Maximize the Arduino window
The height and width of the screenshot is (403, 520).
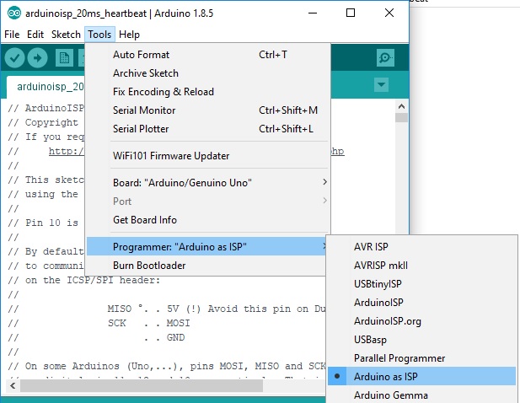(x=351, y=13)
